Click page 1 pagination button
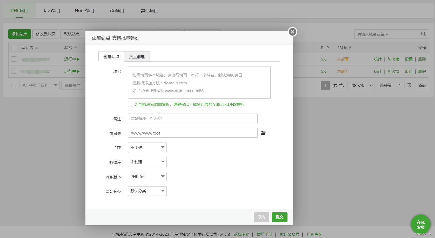This screenshot has height=238, width=435. tap(325, 85)
